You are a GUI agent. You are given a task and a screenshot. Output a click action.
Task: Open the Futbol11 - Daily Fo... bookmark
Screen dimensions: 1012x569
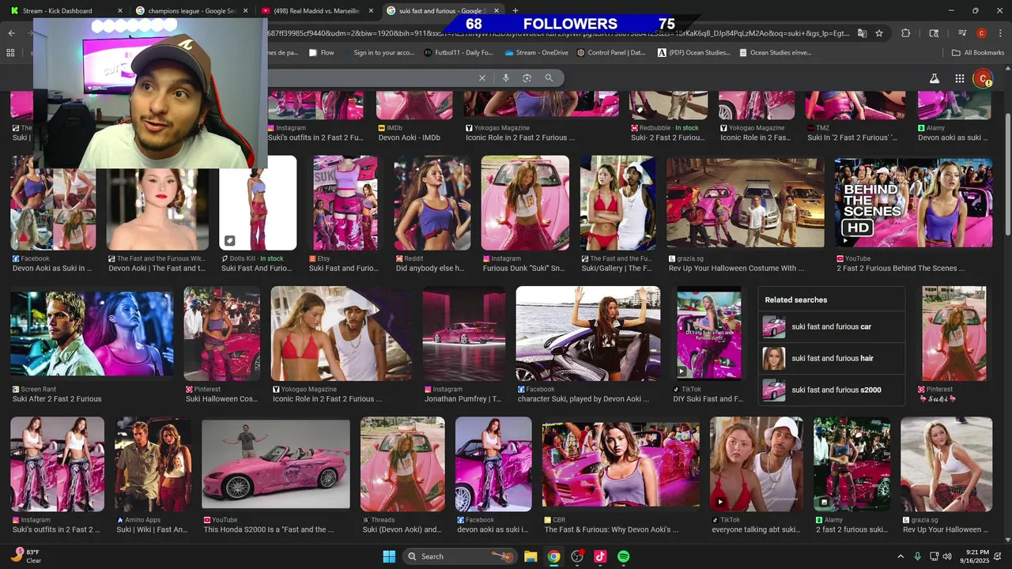tap(459, 53)
